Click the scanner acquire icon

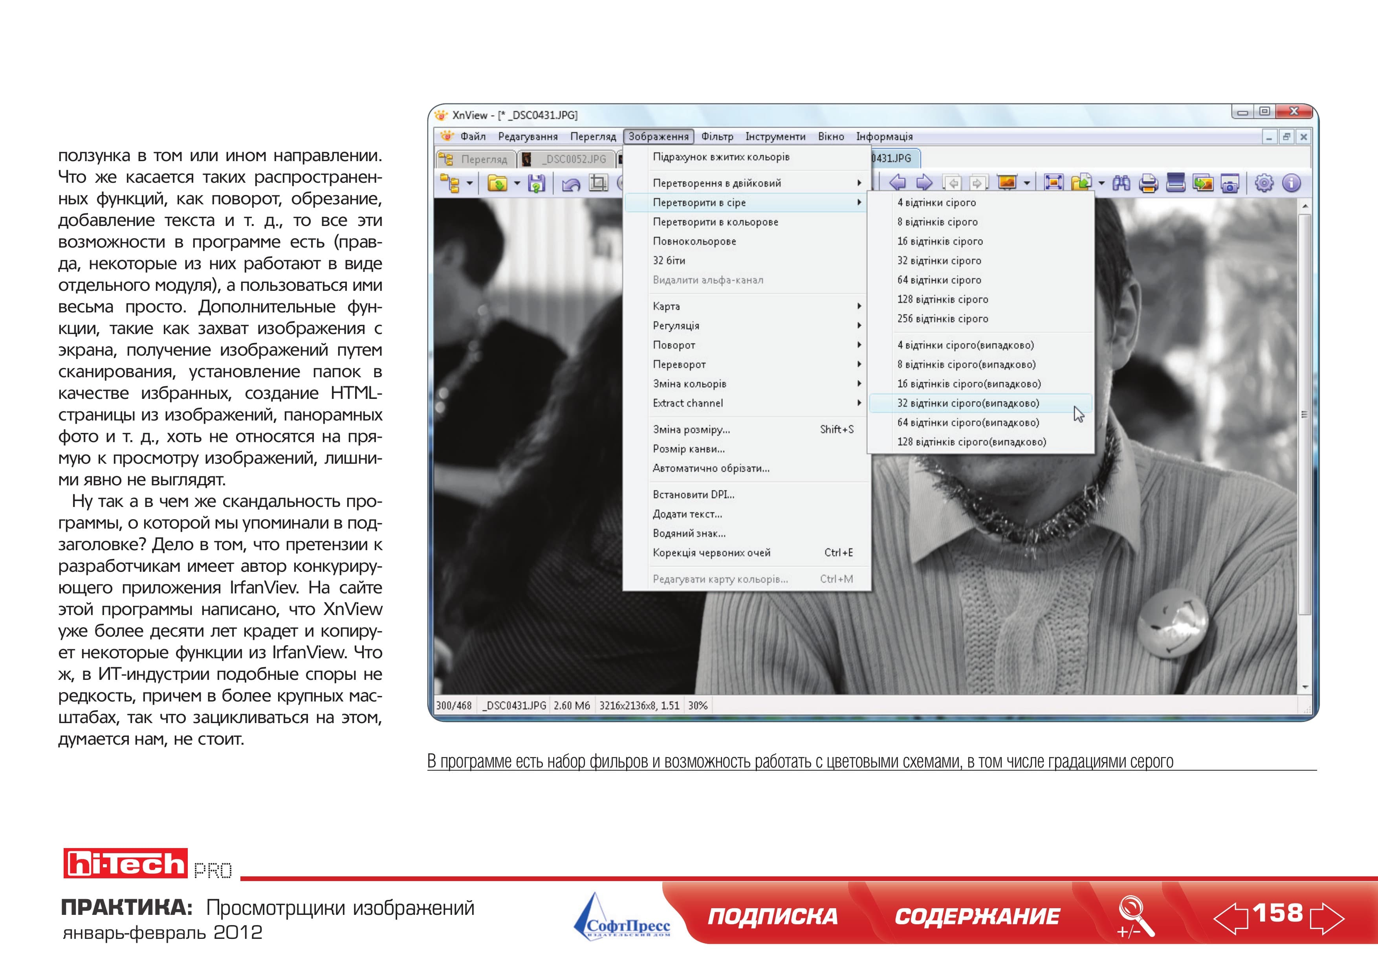point(1175,182)
